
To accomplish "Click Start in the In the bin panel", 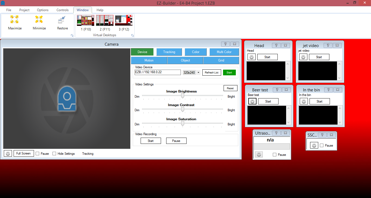I will pyautogui.click(x=320, y=101).
